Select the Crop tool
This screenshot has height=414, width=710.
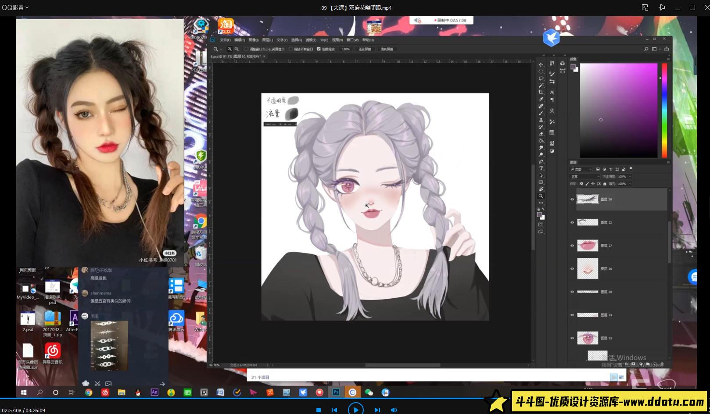(x=541, y=92)
